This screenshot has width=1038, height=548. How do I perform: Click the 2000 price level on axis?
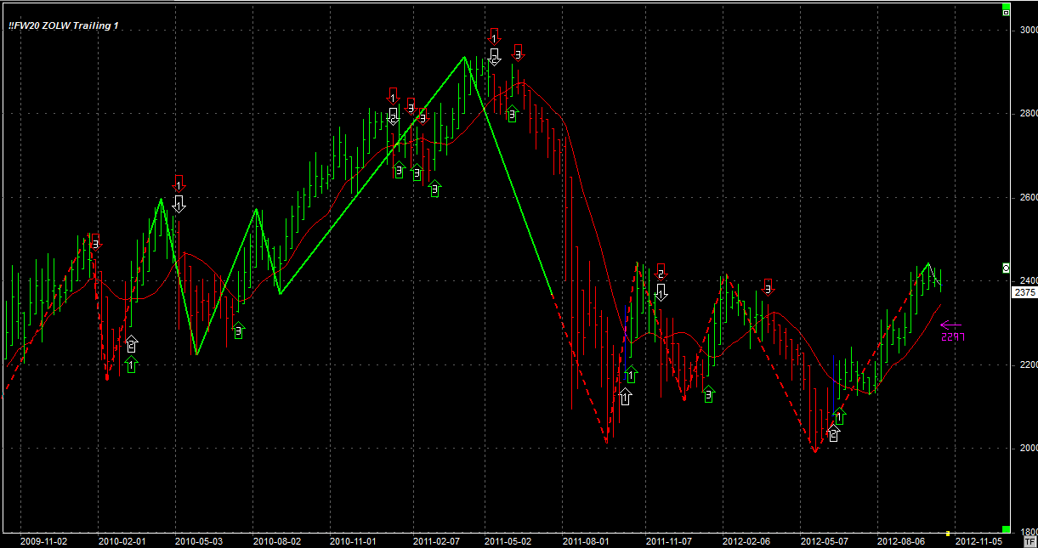1028,449
